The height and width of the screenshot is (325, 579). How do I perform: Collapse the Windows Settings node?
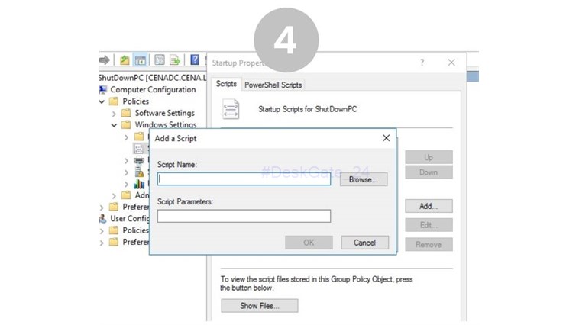click(x=114, y=125)
